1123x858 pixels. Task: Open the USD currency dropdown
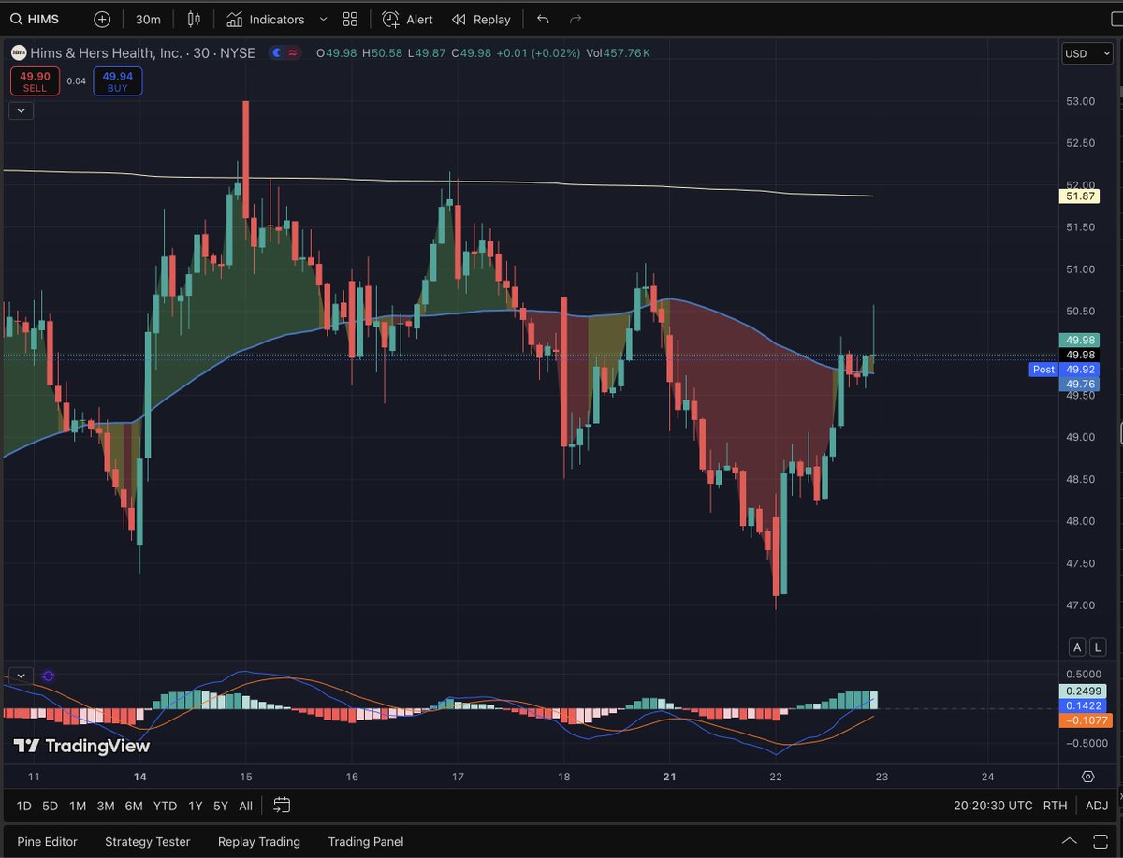(1087, 53)
